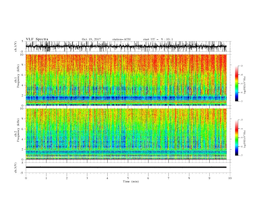Click the "VLF Spectra" title text
Image resolution: width=259 pixels, height=200 pixels.
pyautogui.click(x=37, y=39)
